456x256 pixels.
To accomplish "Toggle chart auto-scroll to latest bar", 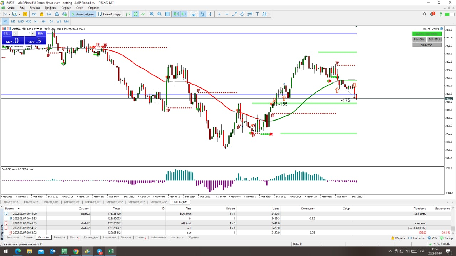I will 176,14.
